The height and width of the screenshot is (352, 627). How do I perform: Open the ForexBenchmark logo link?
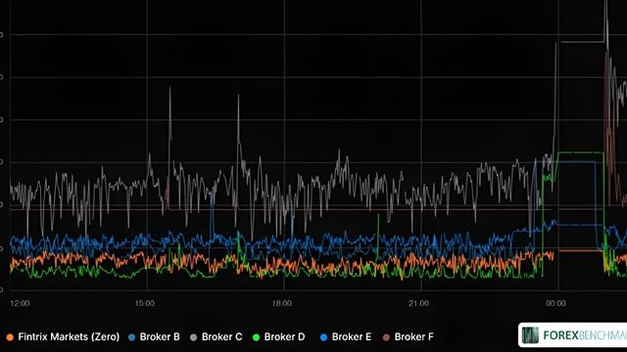(x=572, y=335)
